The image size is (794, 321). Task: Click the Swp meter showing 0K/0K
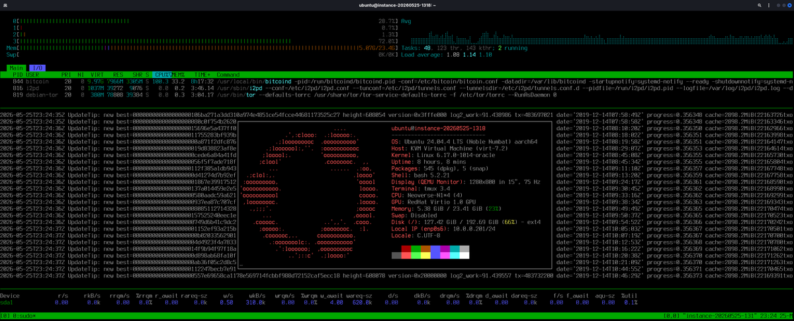[x=202, y=54]
